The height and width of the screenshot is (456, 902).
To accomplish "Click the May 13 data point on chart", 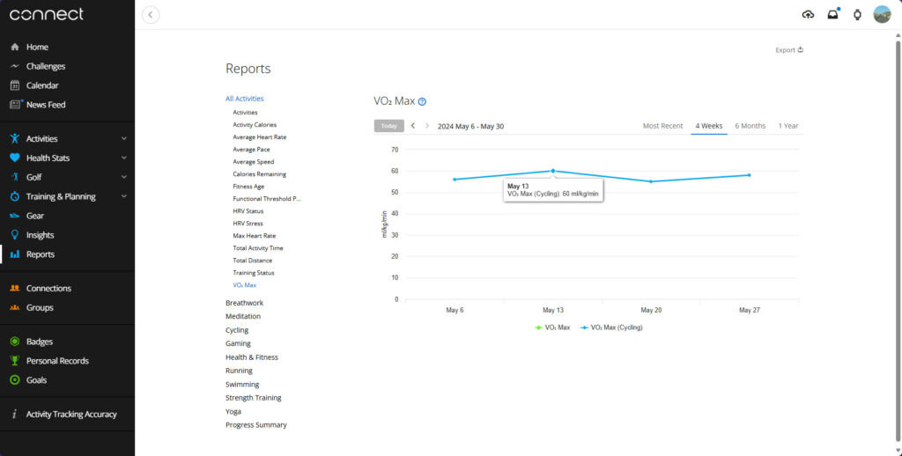I will [553, 171].
